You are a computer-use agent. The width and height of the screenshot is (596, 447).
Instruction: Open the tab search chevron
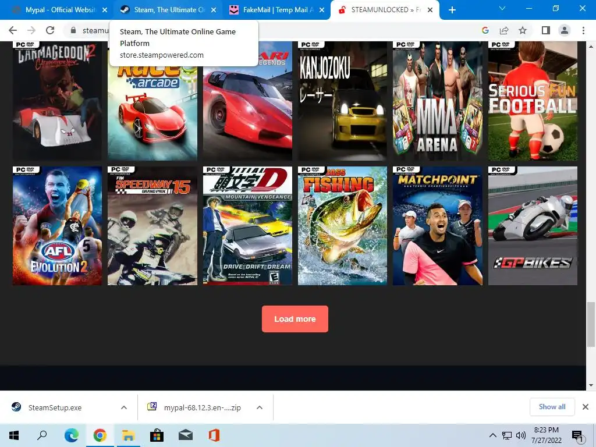click(502, 8)
